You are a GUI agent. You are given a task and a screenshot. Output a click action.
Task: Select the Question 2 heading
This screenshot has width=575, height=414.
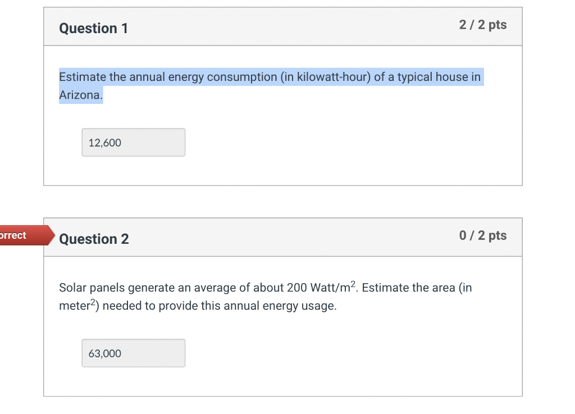[94, 239]
